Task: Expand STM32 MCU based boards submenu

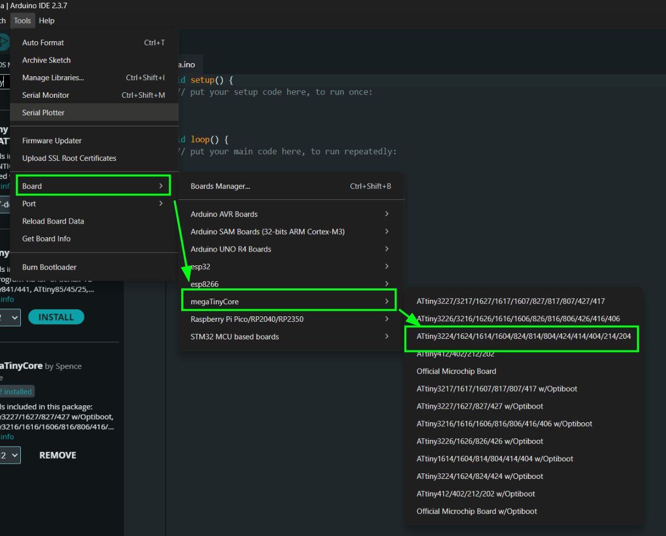Action: (292, 337)
